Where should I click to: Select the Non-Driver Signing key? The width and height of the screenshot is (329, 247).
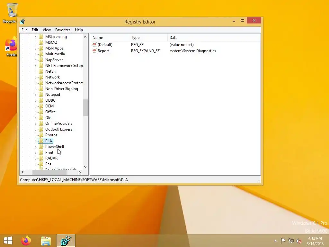[61, 89]
